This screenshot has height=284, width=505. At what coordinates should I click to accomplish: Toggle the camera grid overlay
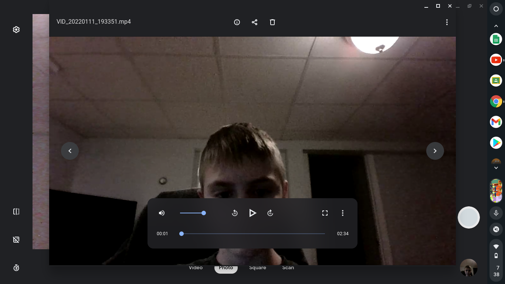pos(16,240)
